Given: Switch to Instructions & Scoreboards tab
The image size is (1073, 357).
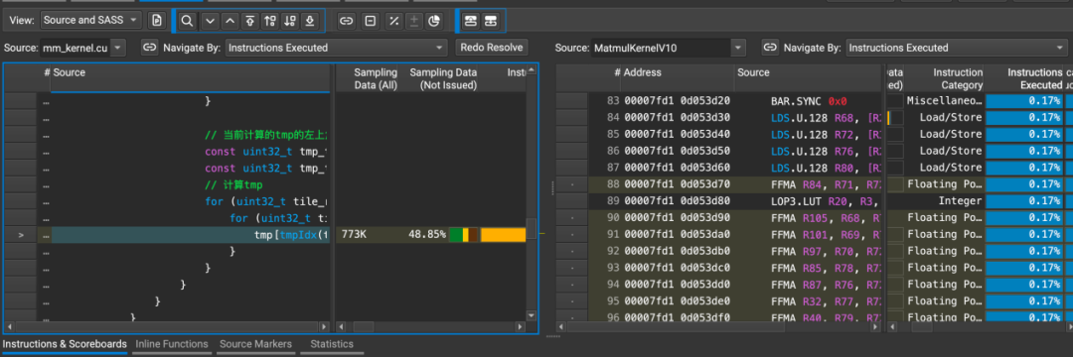Looking at the screenshot, I should (x=65, y=344).
